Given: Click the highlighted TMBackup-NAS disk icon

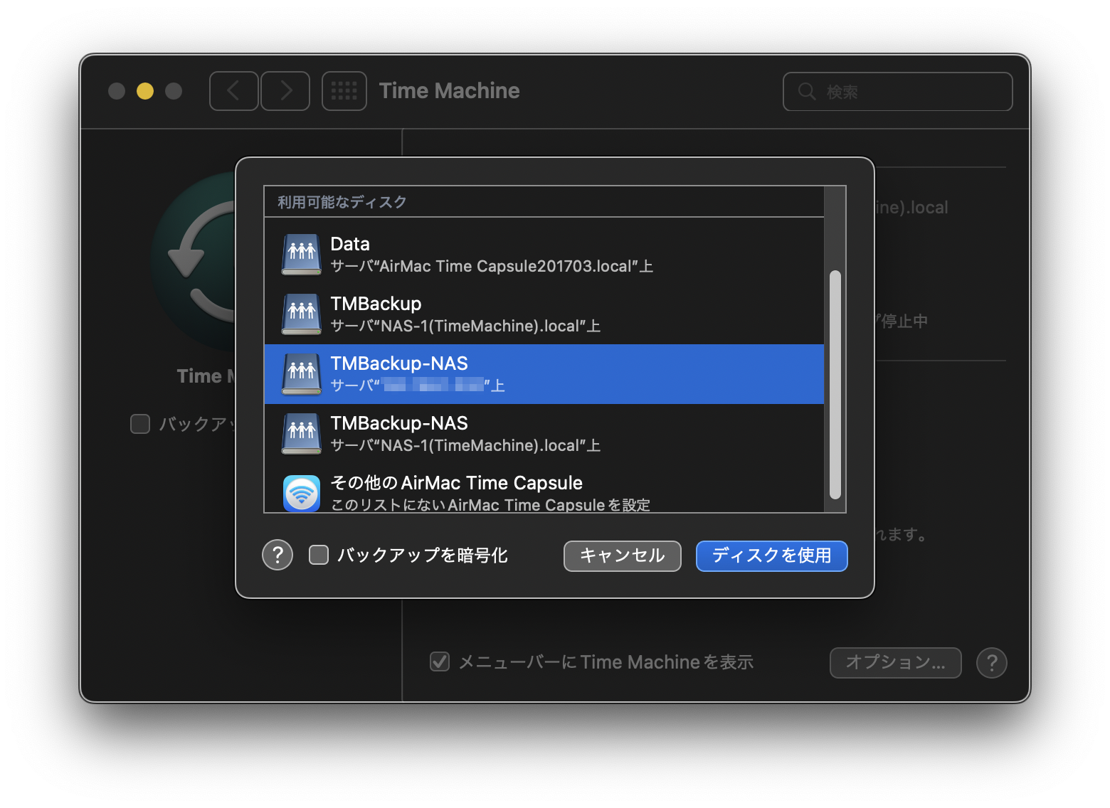Looking at the screenshot, I should (x=301, y=373).
